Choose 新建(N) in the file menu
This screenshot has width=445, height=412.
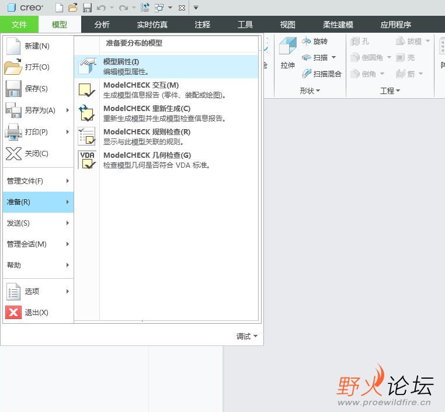(x=39, y=46)
